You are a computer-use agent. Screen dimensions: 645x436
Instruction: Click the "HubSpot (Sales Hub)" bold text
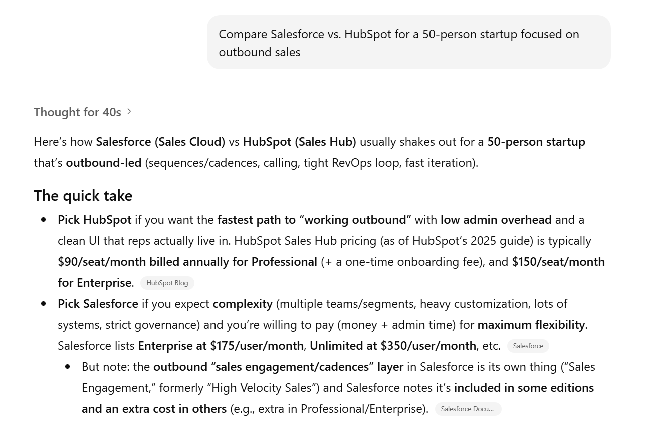[x=299, y=142]
